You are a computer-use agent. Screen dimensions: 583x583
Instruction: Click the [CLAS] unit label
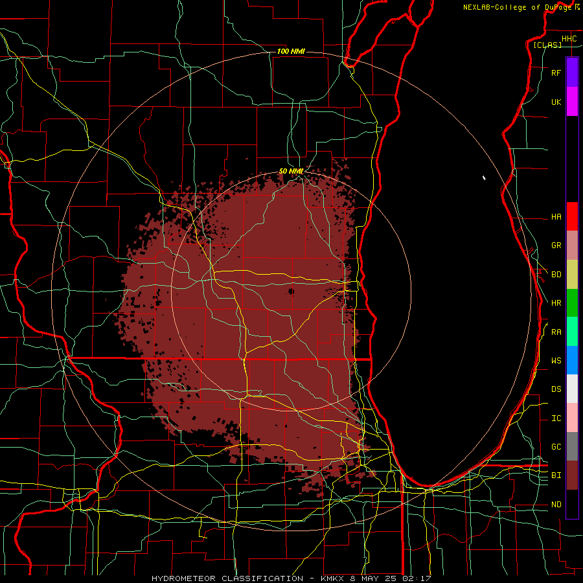547,45
